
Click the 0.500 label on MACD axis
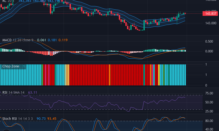[x=209, y=41]
